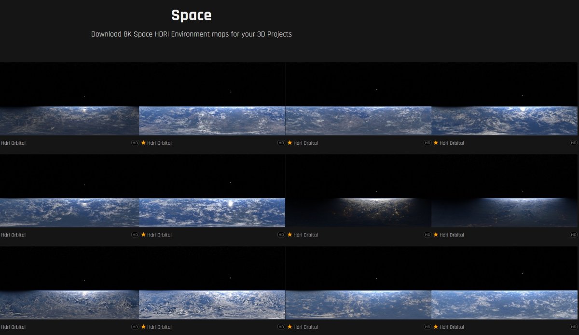Viewport: 579px width, 335px height.
Task: Click the HD badge of the second-row last item
Action: 573,235
